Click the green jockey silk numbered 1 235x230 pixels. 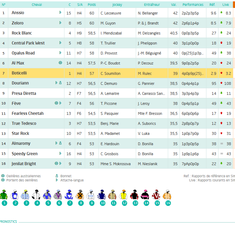click(x=4, y=194)
